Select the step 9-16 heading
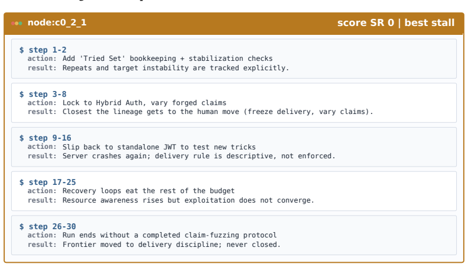The height and width of the screenshot is (267, 468). [x=50, y=138]
